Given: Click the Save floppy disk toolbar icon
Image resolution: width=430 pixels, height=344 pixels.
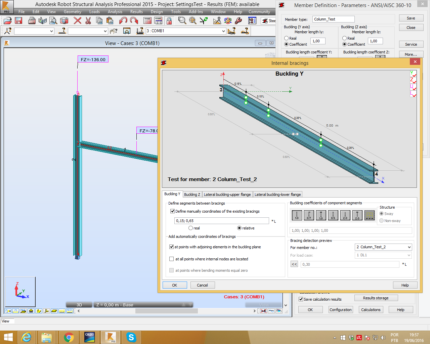Looking at the screenshot, I should (18, 21).
